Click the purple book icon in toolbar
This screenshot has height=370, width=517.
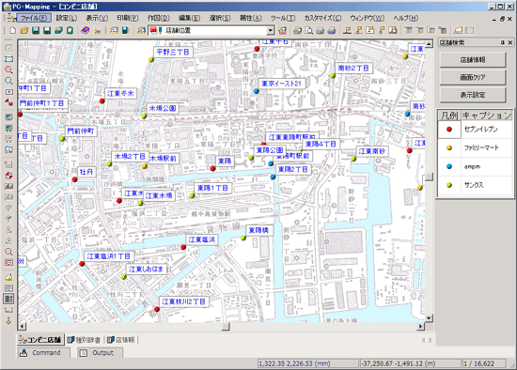85,31
